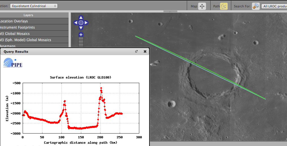The width and height of the screenshot is (287, 146).
Task: Reset to full globe view
Action: [81, 23]
